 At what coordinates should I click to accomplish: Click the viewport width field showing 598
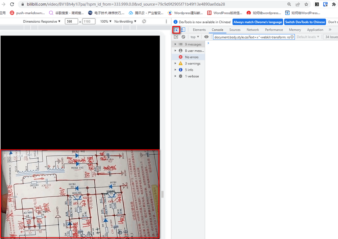71,21
